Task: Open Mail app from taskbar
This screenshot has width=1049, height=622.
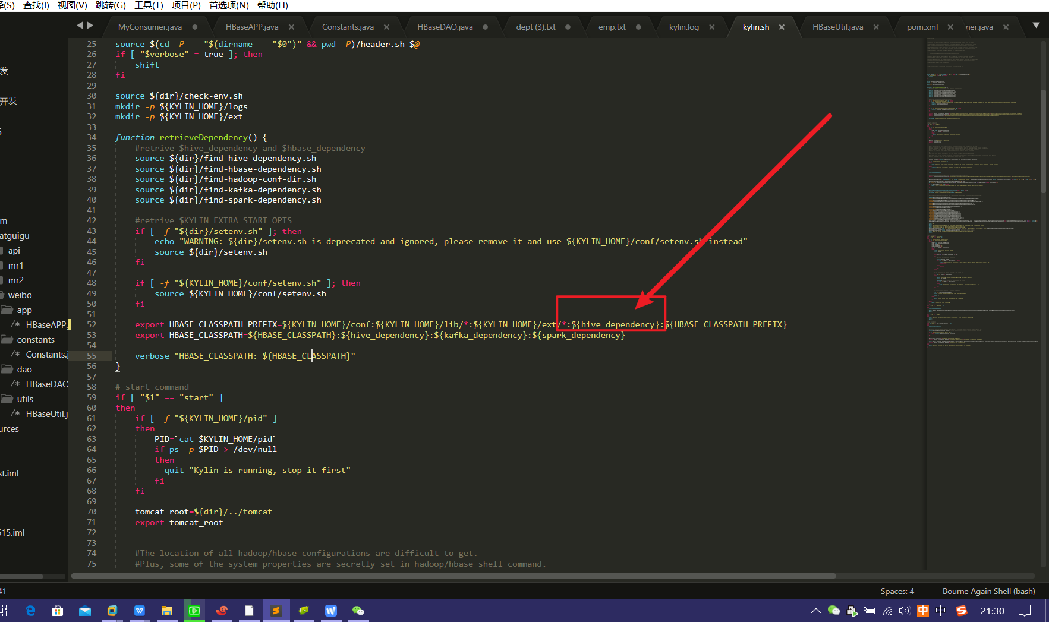Action: click(84, 611)
